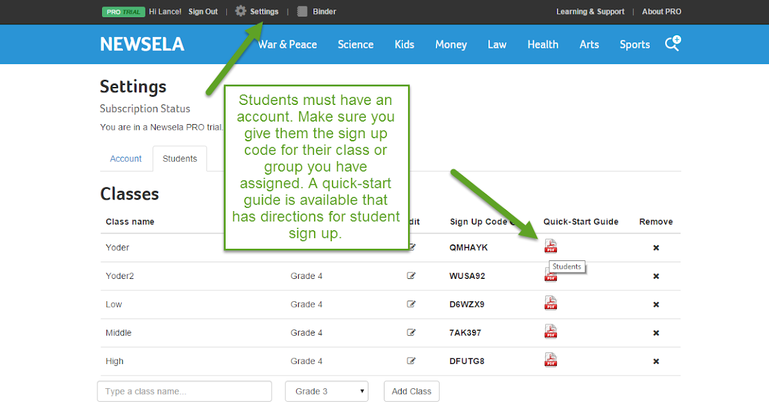769x403 pixels.
Task: Edit the Middle class
Action: pyautogui.click(x=411, y=333)
